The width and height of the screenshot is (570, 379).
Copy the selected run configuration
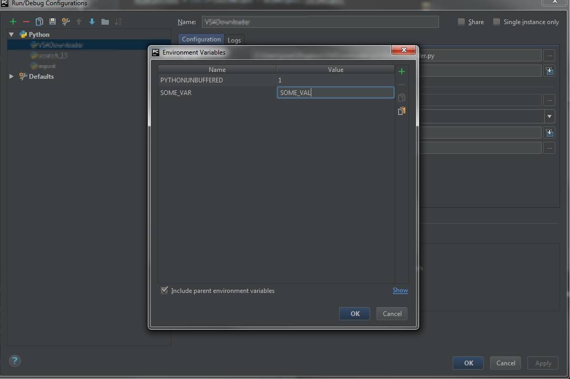[x=39, y=22]
